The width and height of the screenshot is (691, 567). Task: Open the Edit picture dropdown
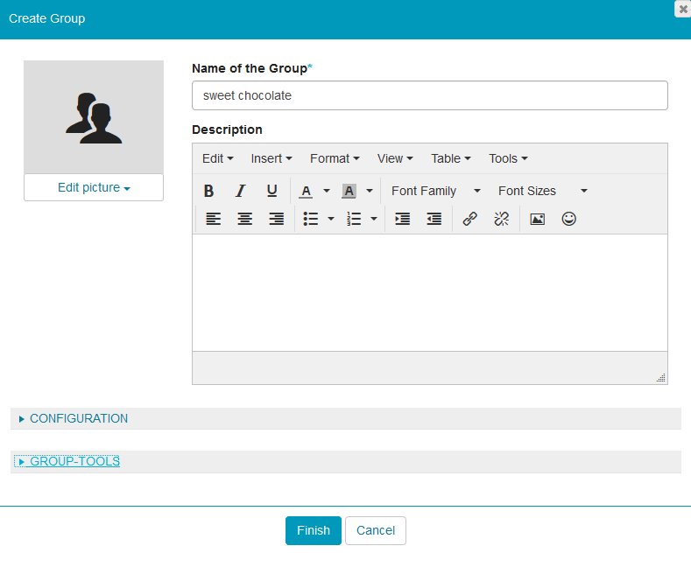94,187
